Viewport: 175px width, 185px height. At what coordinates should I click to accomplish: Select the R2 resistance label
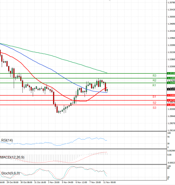pyautogui.click(x=155, y=80)
